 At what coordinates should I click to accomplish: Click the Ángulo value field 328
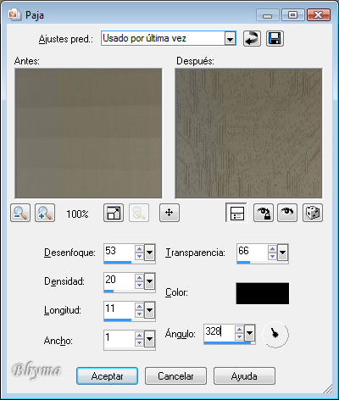220,333
